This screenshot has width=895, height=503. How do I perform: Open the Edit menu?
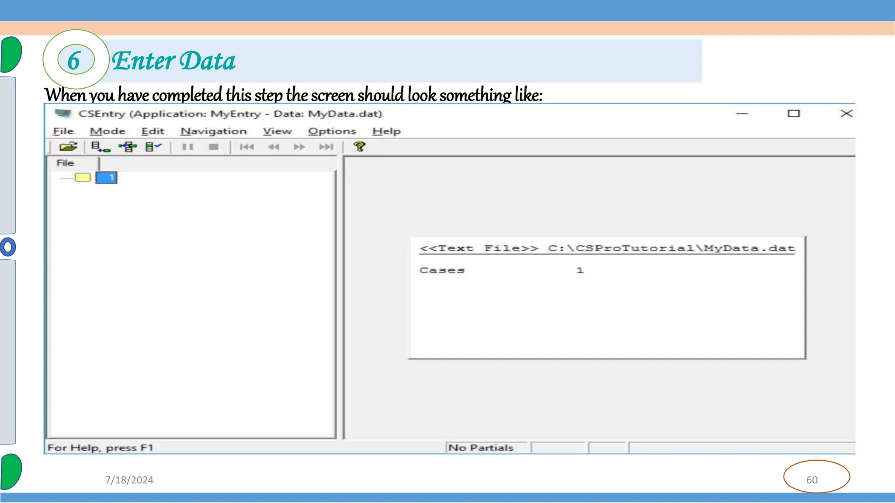pos(153,131)
